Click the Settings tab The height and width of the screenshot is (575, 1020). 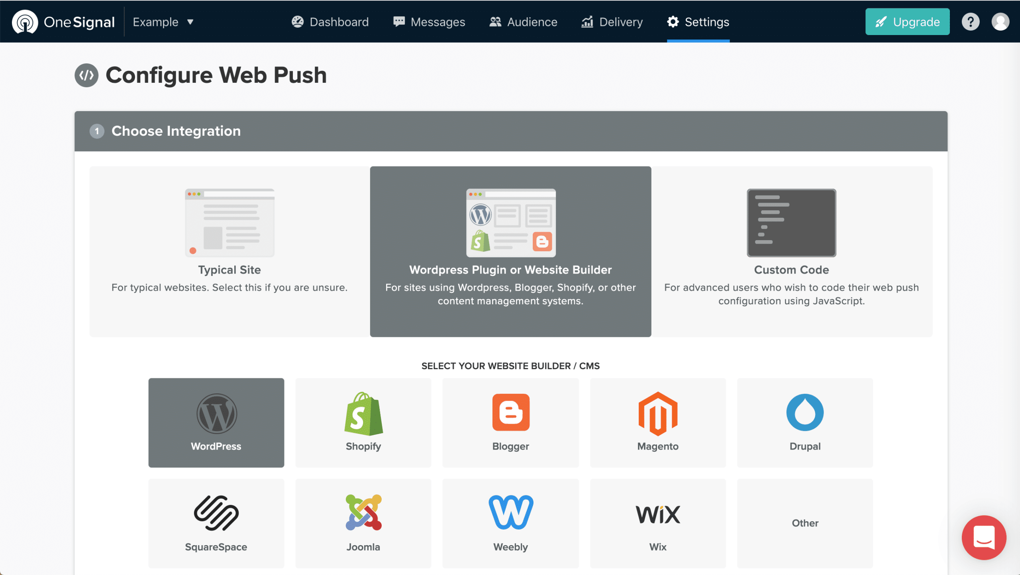click(x=698, y=21)
